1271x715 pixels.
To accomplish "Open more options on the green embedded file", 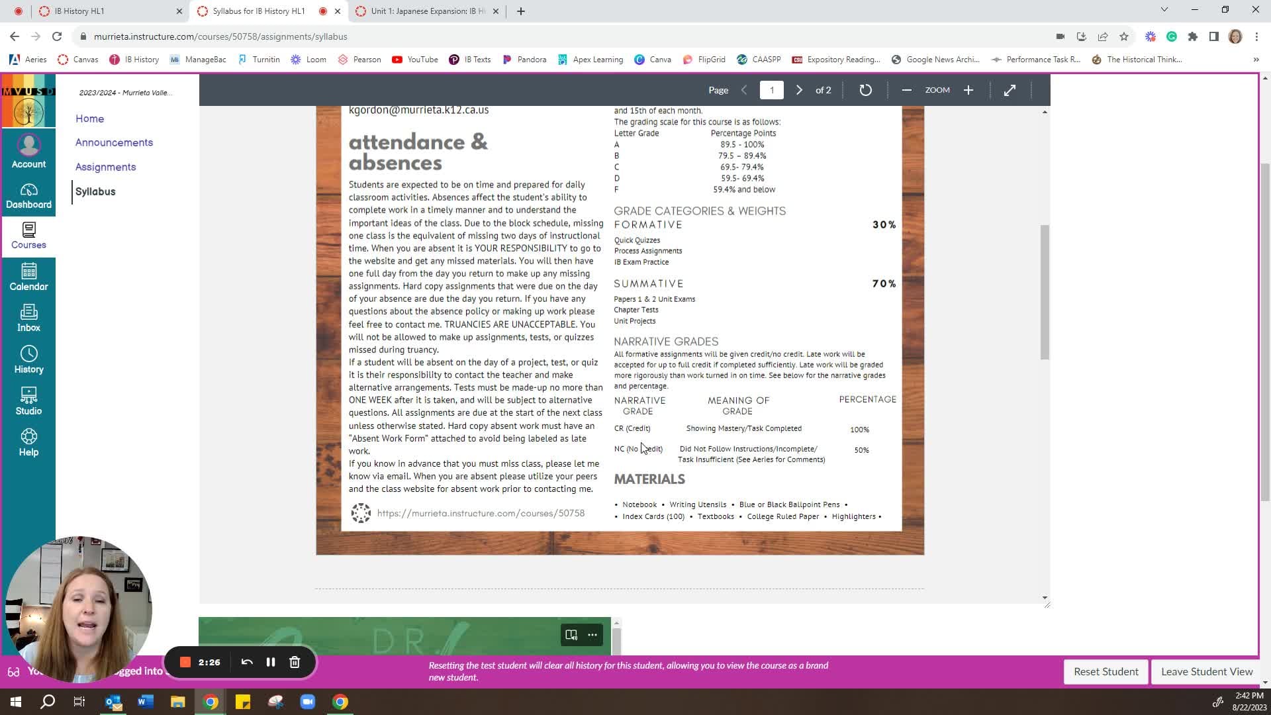I will click(x=592, y=635).
